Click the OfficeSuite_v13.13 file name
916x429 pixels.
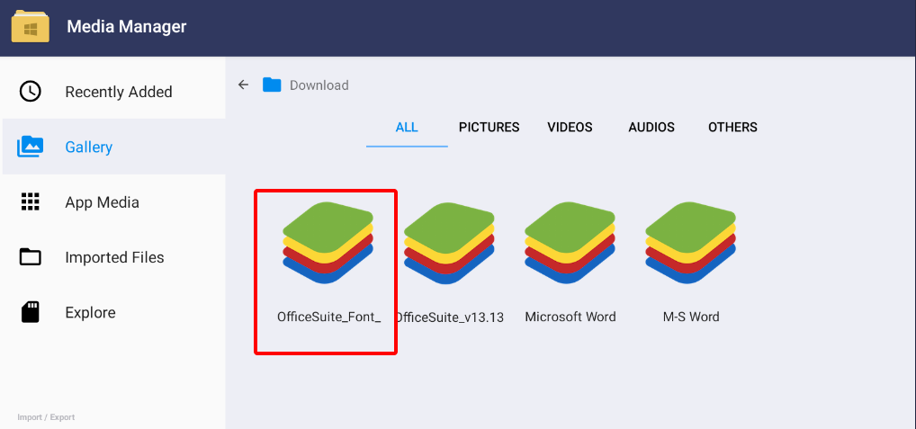(x=450, y=317)
